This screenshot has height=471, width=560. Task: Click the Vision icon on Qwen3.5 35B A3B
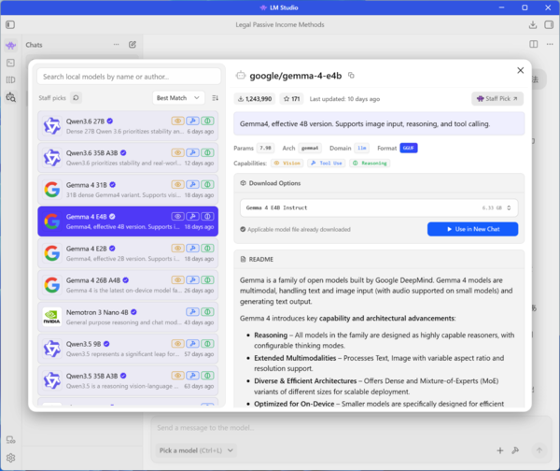coord(177,376)
